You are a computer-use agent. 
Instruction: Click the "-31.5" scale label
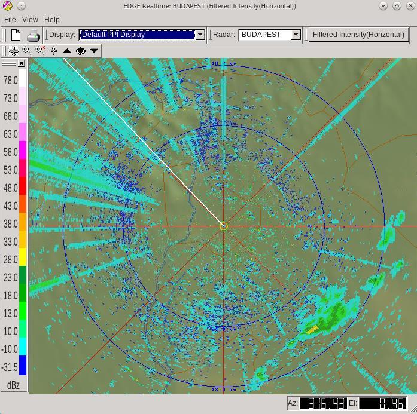(x=10, y=367)
